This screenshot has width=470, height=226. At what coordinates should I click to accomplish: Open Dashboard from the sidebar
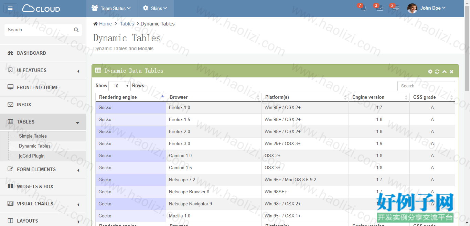click(x=43, y=53)
